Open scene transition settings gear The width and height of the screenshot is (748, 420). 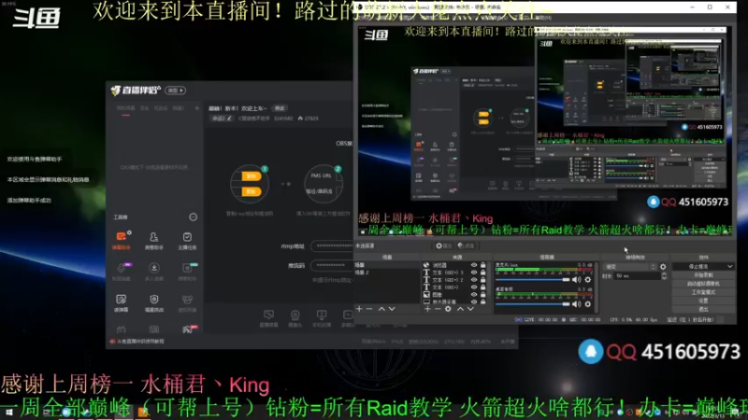coord(663,267)
